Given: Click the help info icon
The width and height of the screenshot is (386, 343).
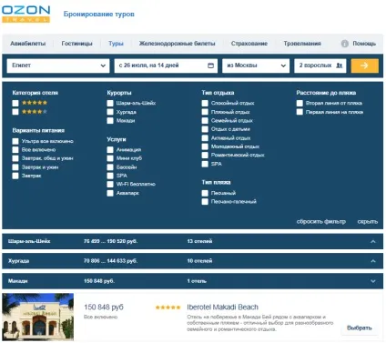Looking at the screenshot, I should click(x=344, y=44).
